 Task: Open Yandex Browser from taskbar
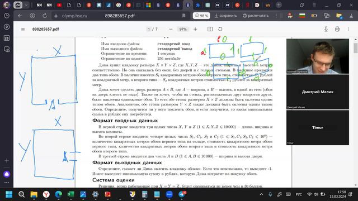pos(46,194)
